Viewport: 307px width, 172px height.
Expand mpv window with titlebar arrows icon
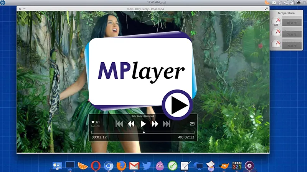(266, 9)
